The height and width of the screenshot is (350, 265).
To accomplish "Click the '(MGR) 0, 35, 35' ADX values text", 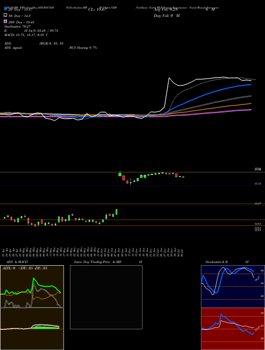I will (51, 43).
